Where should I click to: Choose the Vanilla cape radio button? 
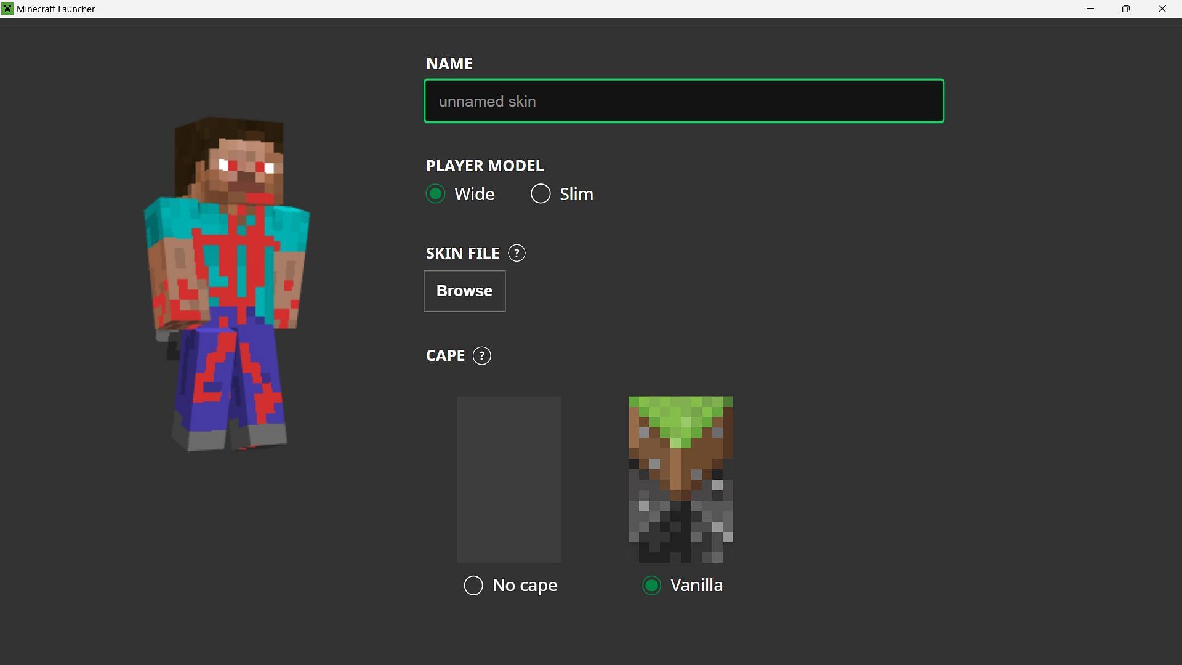[651, 585]
